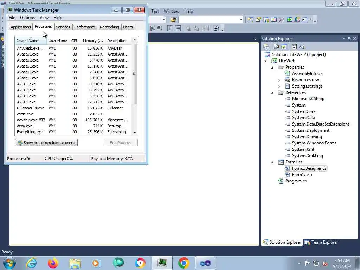Switch to the Services tab in Task Manager

pos(63,27)
